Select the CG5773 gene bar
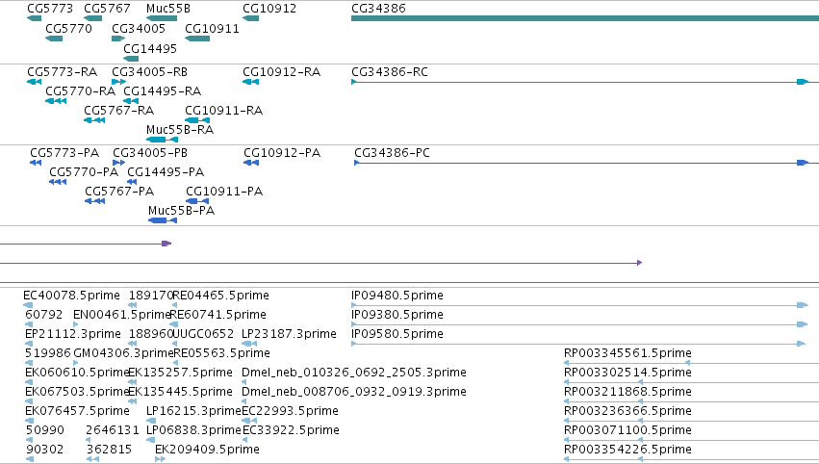The height and width of the screenshot is (464, 819). point(34,18)
